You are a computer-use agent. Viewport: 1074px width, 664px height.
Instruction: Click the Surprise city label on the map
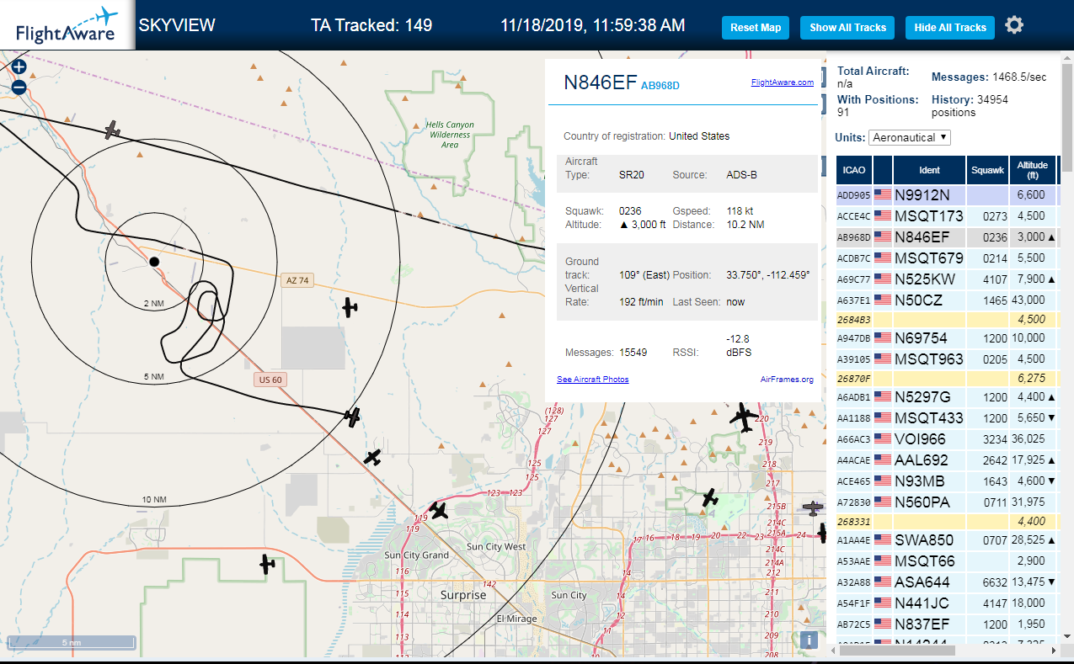coord(463,595)
